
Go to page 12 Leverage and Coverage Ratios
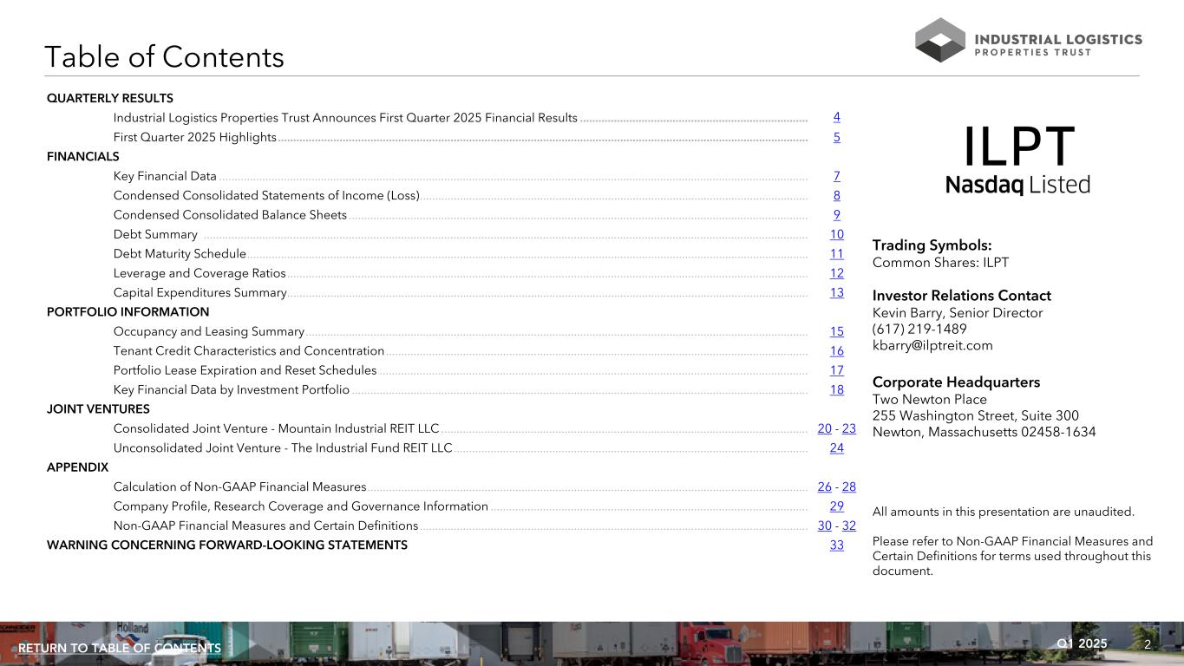pos(836,273)
